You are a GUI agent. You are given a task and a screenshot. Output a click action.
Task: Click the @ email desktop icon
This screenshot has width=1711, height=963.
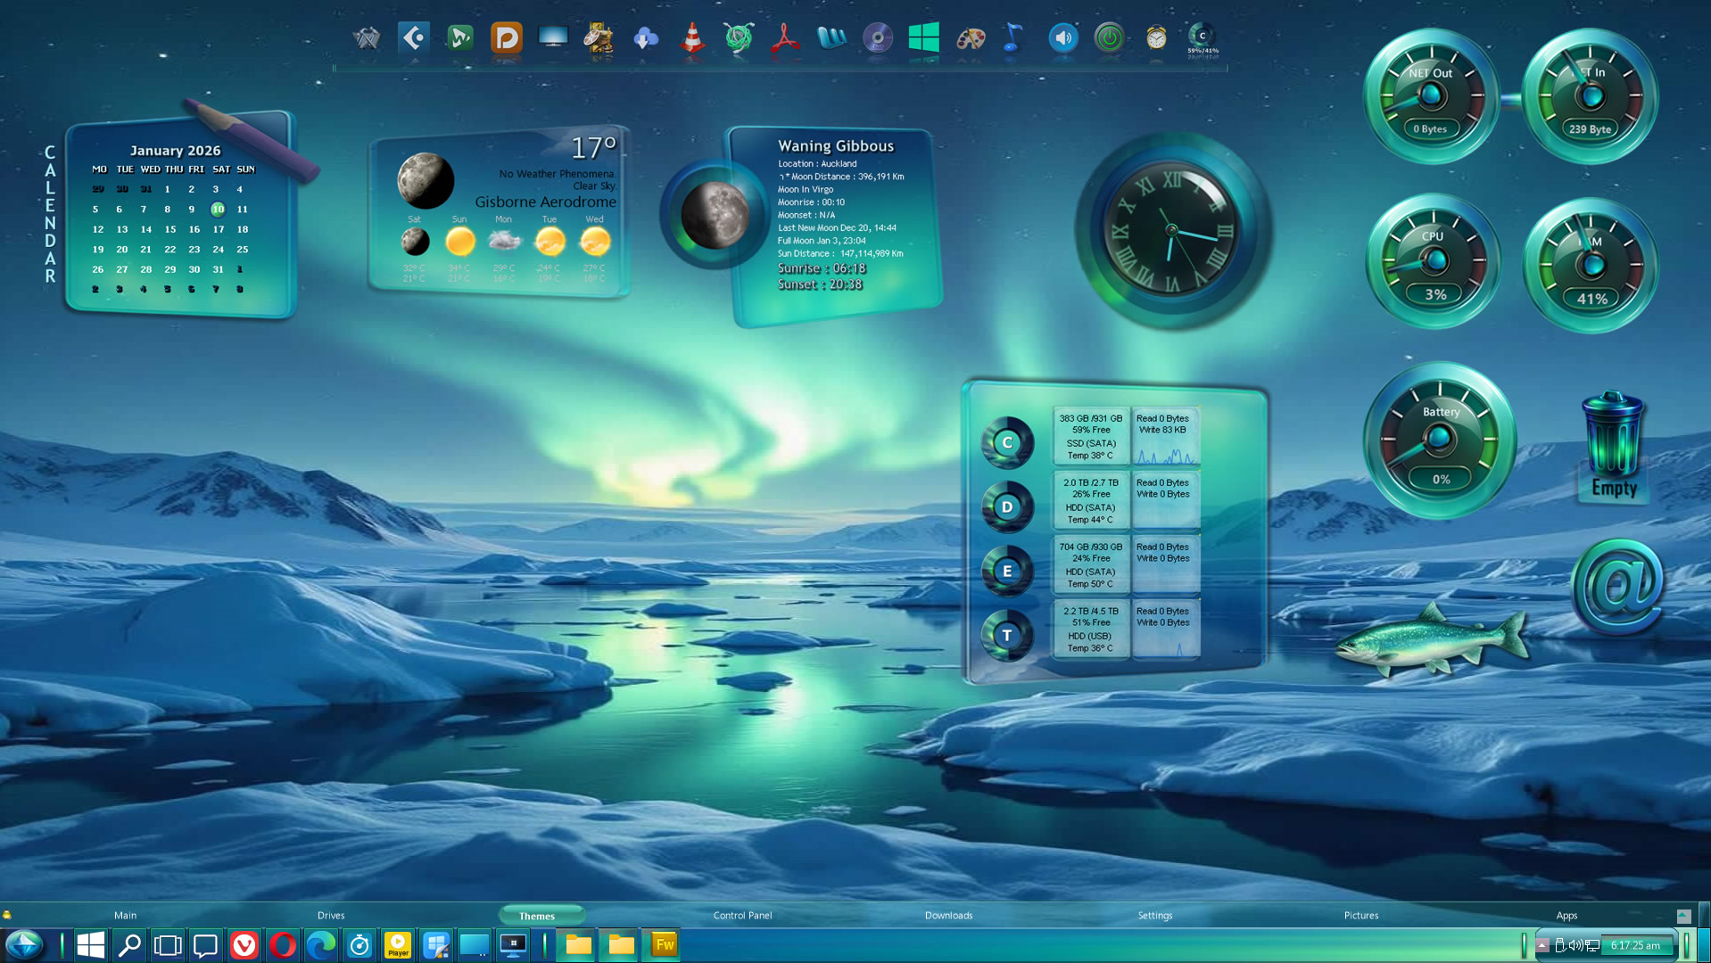pos(1617,585)
